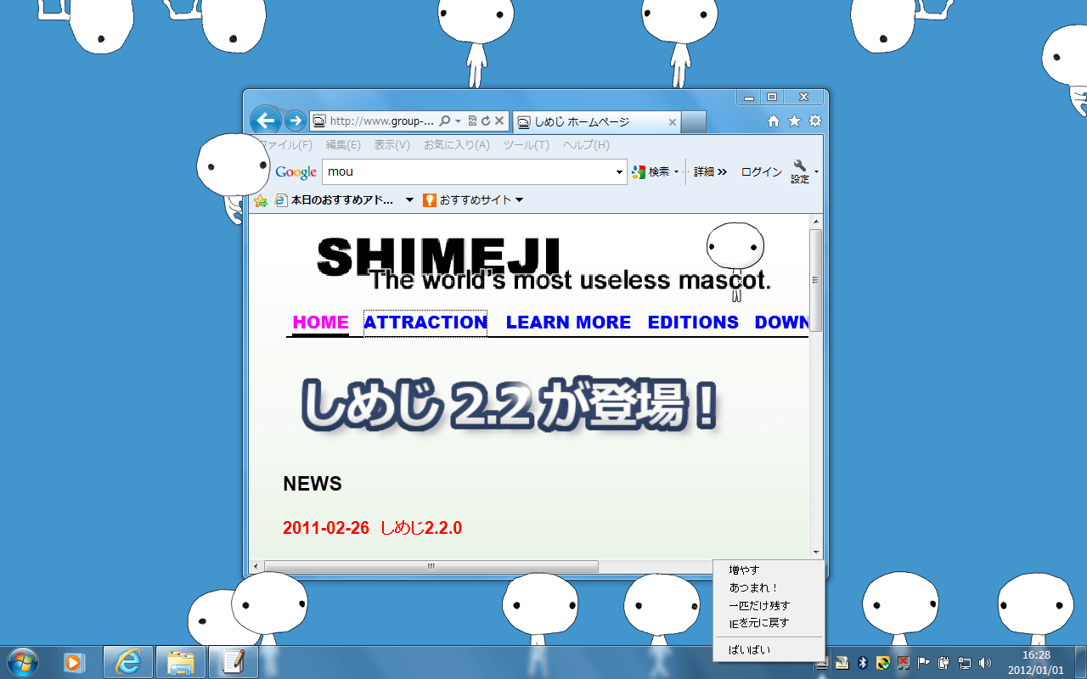Click the Google toolbar logo
1087x679 pixels.
coord(296,172)
